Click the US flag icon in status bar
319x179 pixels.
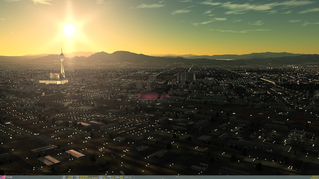tap(3, 177)
